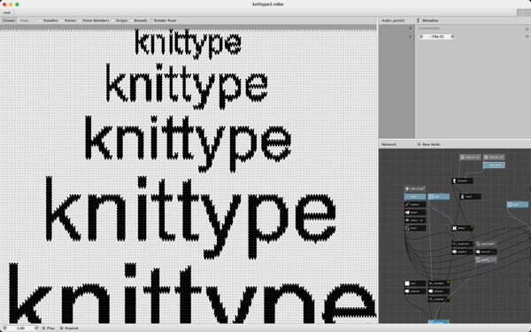Image resolution: width=531 pixels, height=332 pixels.
Task: Select the connect1 node
Action: [x=415, y=205]
